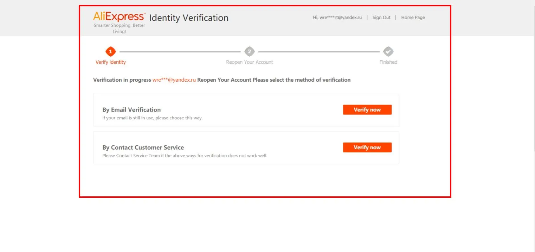Click the Please Contact Service Team description text
The height and width of the screenshot is (252, 535).
tap(185, 156)
